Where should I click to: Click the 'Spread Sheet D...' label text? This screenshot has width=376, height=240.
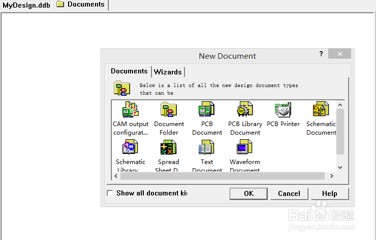(168, 166)
